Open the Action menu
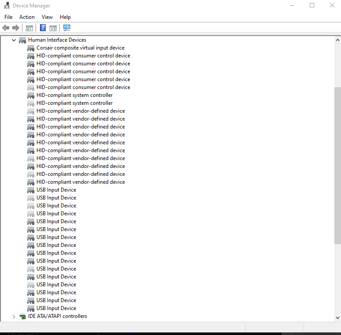Image resolution: width=341 pixels, height=335 pixels. tap(27, 17)
